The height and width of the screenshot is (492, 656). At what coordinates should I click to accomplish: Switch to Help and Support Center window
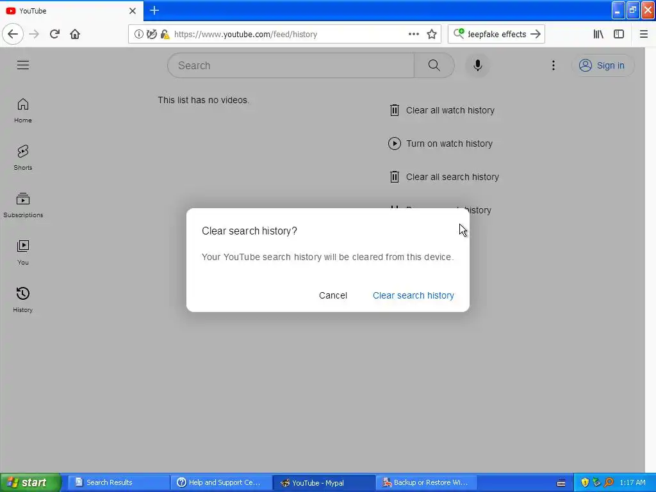click(x=220, y=482)
